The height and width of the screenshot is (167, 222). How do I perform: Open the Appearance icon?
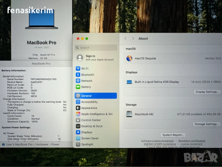coord(78,108)
